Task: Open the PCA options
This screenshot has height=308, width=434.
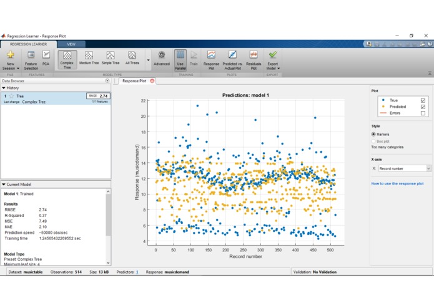Action: 46,58
